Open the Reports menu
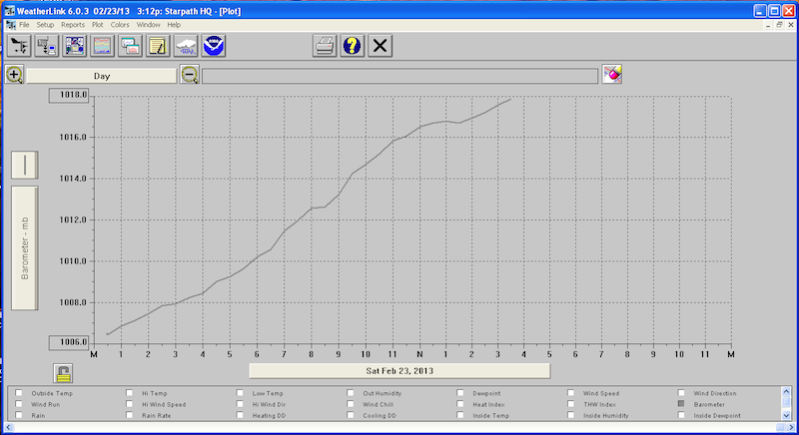Screen dimensions: 799x435 (73, 25)
